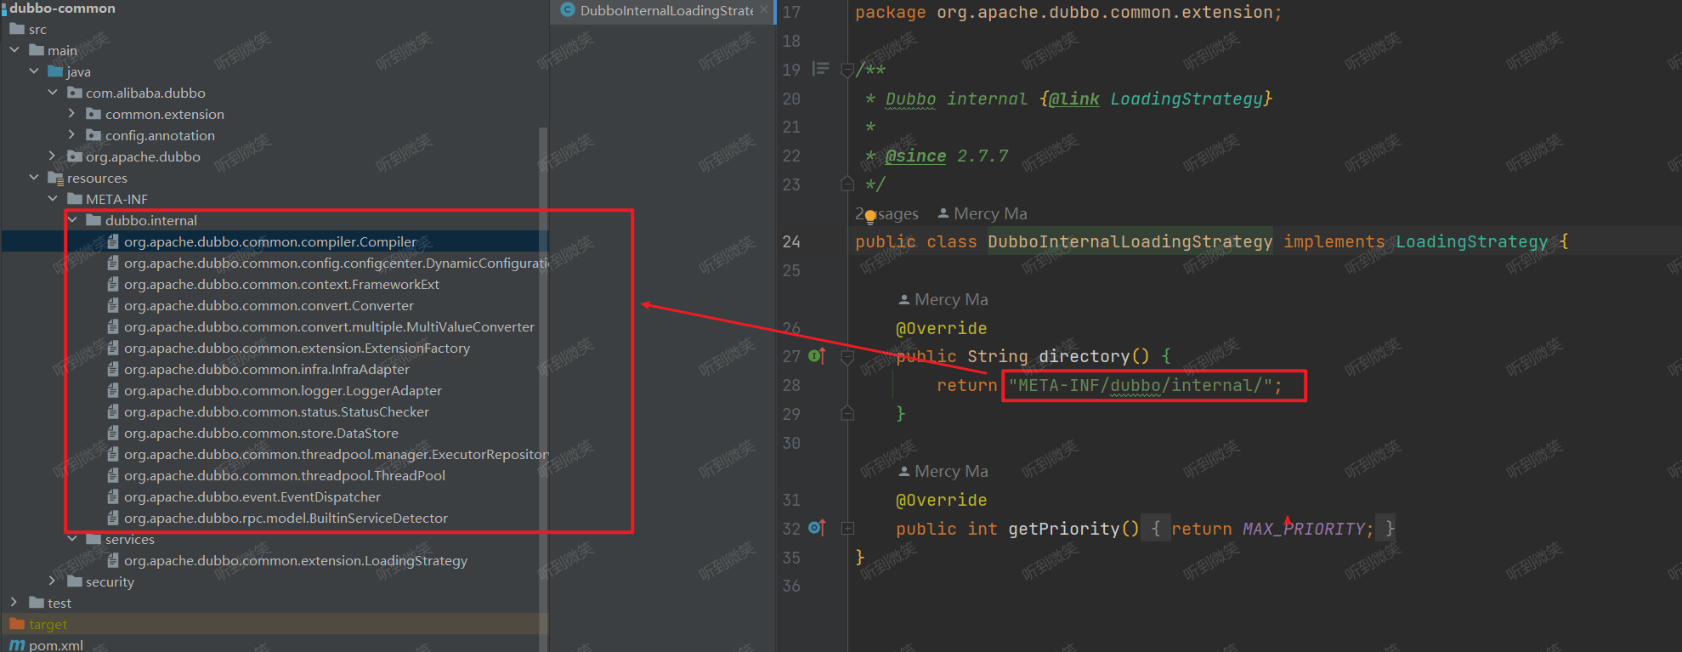Screen dimensions: 1682x652
Task: Click file icon of common.compiler.Compiler
Action: pyautogui.click(x=113, y=241)
